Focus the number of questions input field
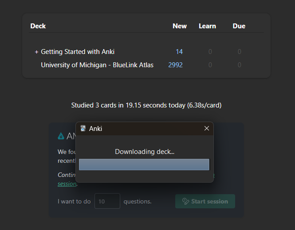Screen dimensions: 295x230 [x=107, y=201]
